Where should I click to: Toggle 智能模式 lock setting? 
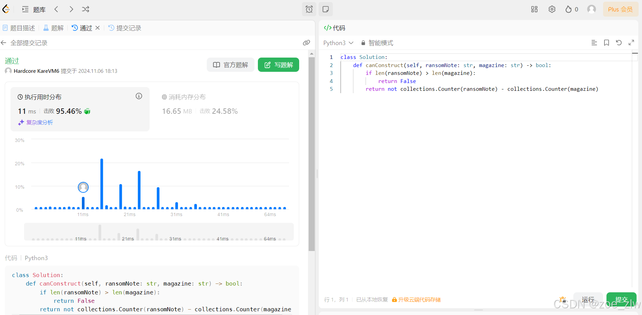(377, 43)
